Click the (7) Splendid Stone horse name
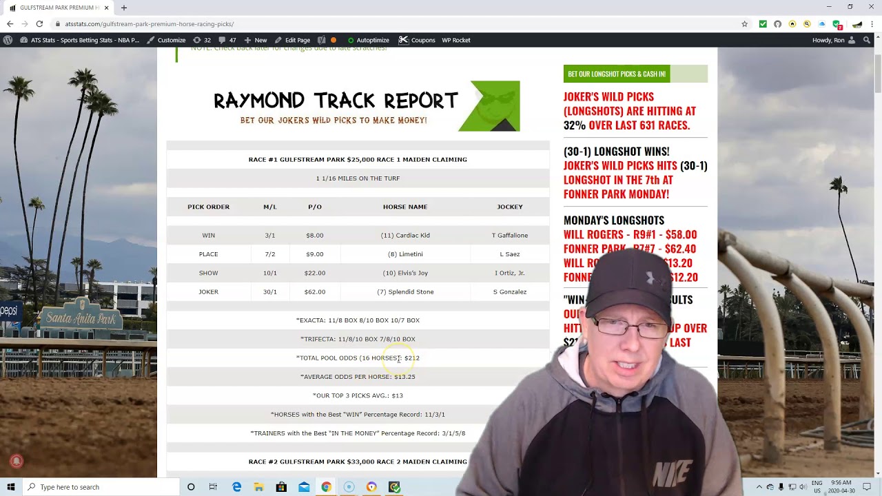This screenshot has width=882, height=496. coord(405,291)
